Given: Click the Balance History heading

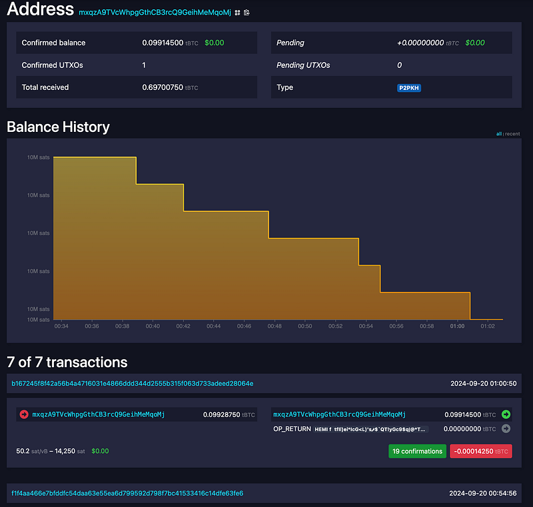Looking at the screenshot, I should (x=58, y=127).
